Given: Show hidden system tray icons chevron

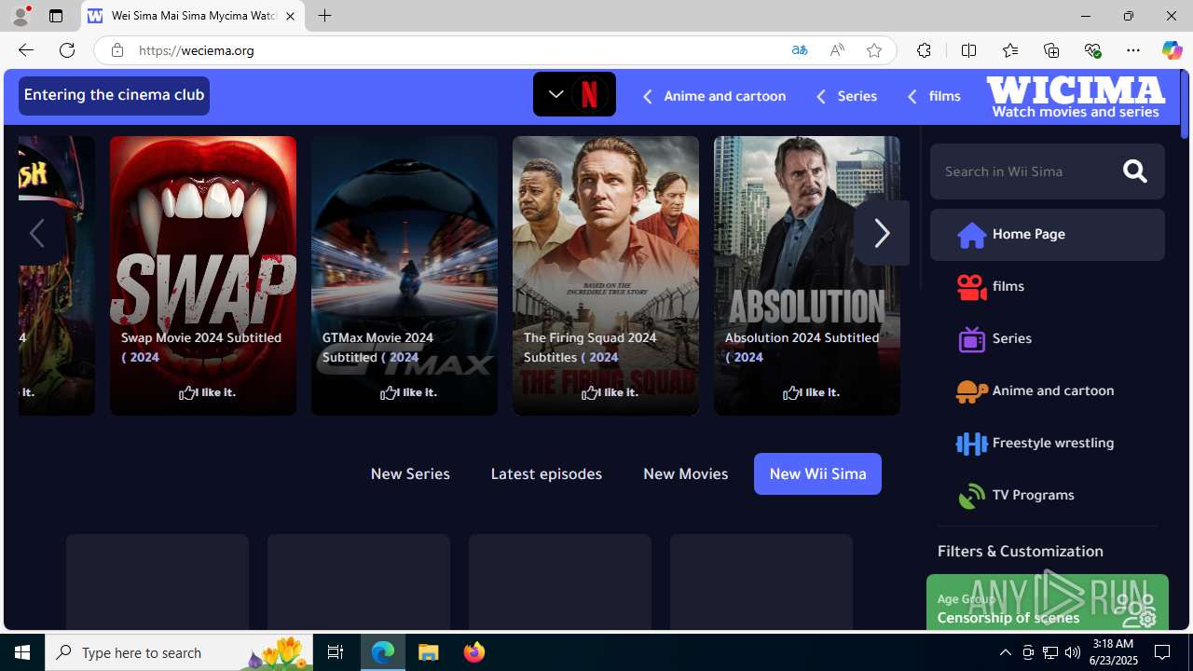Looking at the screenshot, I should (x=1005, y=652).
